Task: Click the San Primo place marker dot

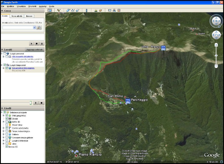Action: (x=125, y=97)
